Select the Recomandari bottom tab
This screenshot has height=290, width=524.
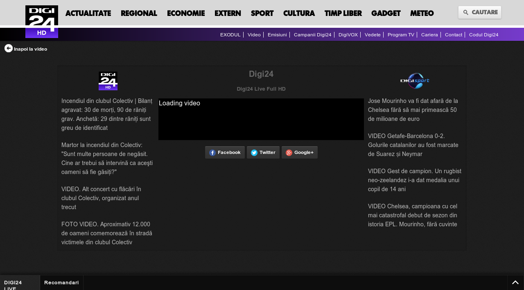[x=61, y=283]
